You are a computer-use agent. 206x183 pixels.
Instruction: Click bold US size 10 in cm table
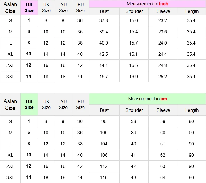coord(29,155)
